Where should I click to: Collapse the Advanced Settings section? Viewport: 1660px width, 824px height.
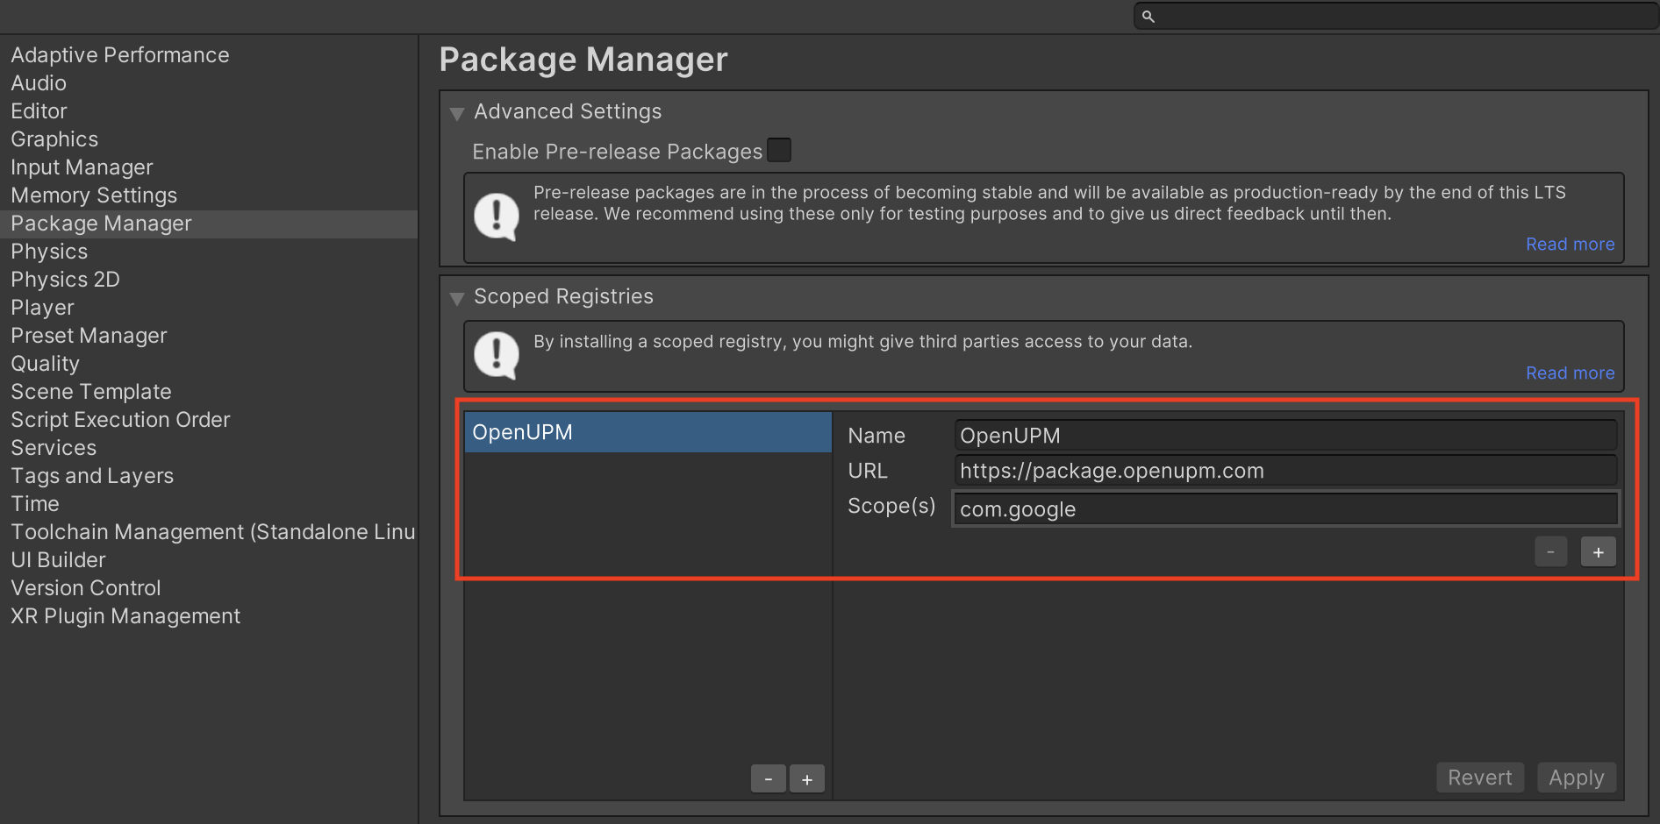coord(457,113)
